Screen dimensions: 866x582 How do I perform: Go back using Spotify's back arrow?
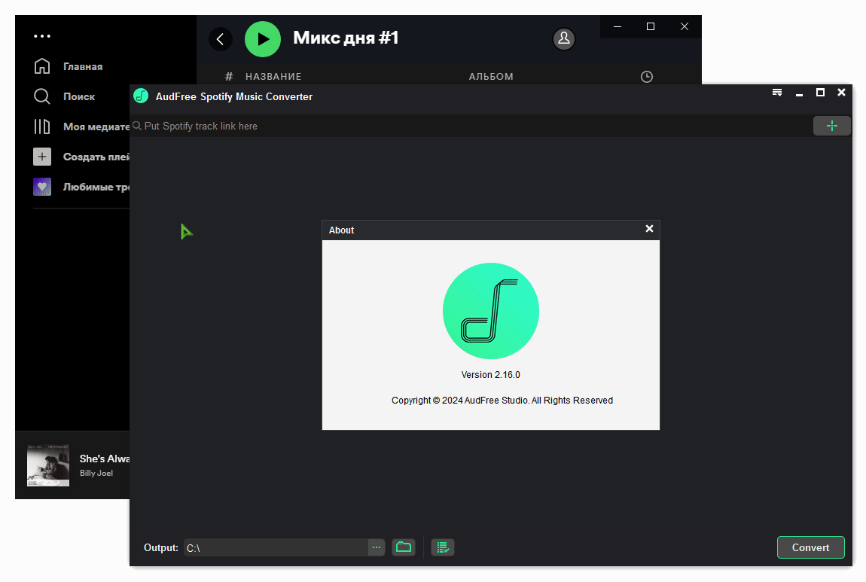point(221,39)
